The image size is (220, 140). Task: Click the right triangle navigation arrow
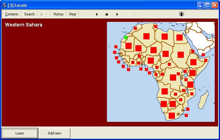tap(117, 14)
